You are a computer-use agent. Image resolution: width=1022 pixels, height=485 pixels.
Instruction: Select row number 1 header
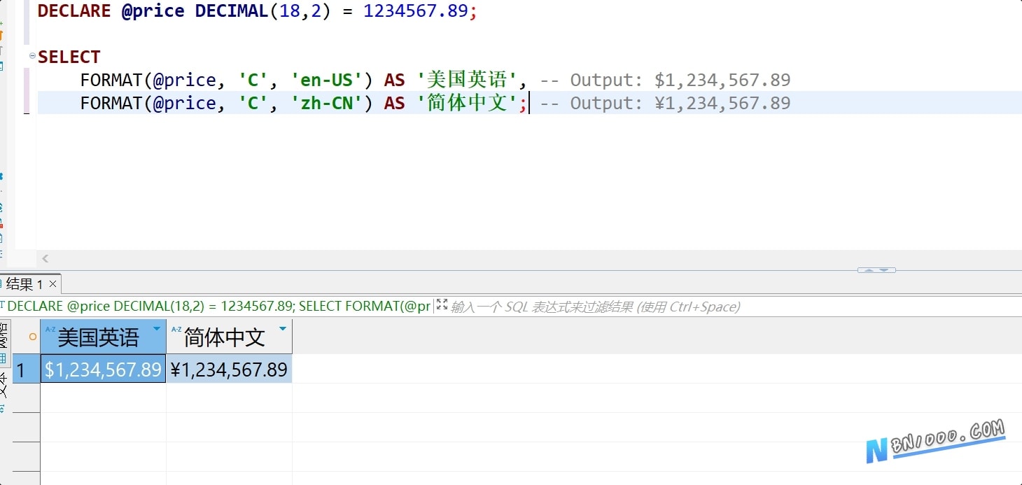point(26,369)
